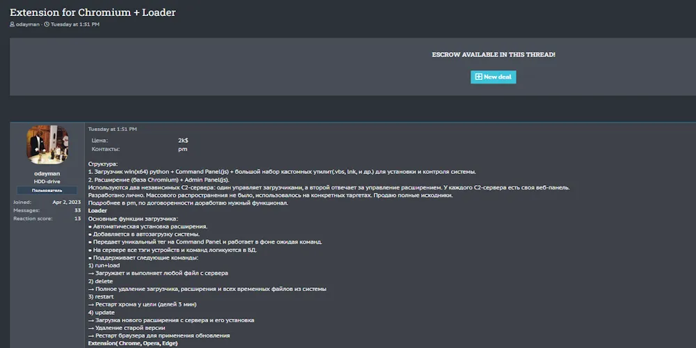Click the price value '2k$'
The width and height of the screenshot is (696, 348).
pos(183,141)
